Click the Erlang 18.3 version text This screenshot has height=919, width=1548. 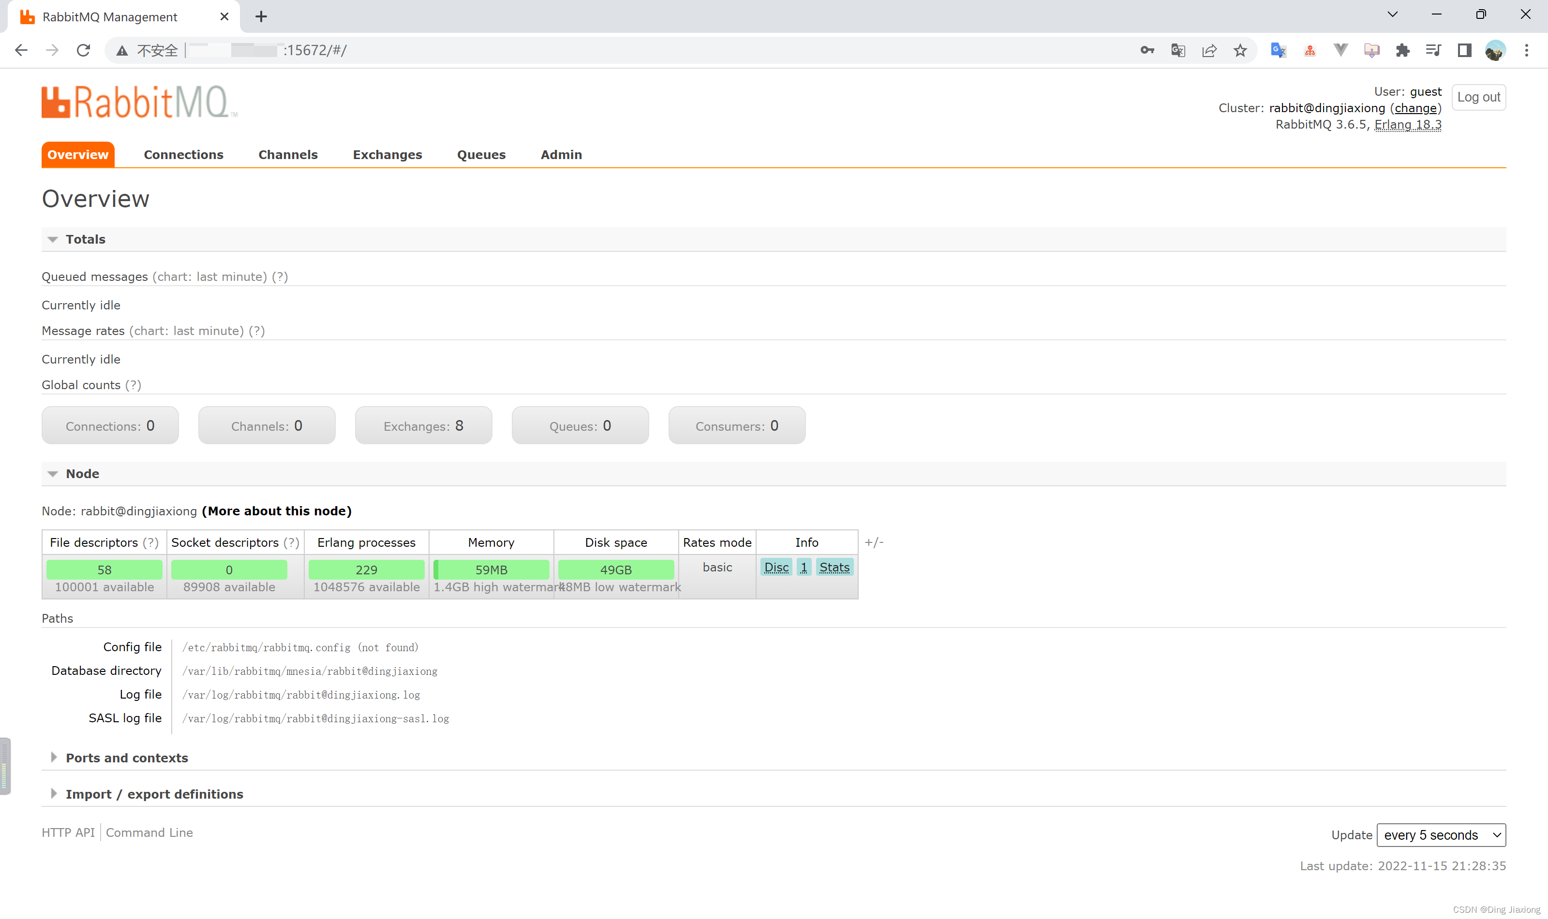pyautogui.click(x=1407, y=124)
